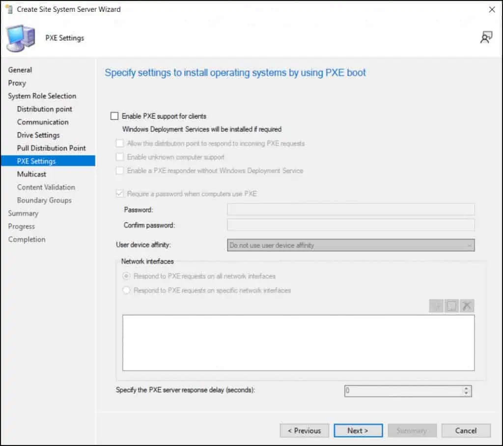Toggle Enable unknown computer support checkbox
Screen dimensions: 503x446
(x=119, y=157)
